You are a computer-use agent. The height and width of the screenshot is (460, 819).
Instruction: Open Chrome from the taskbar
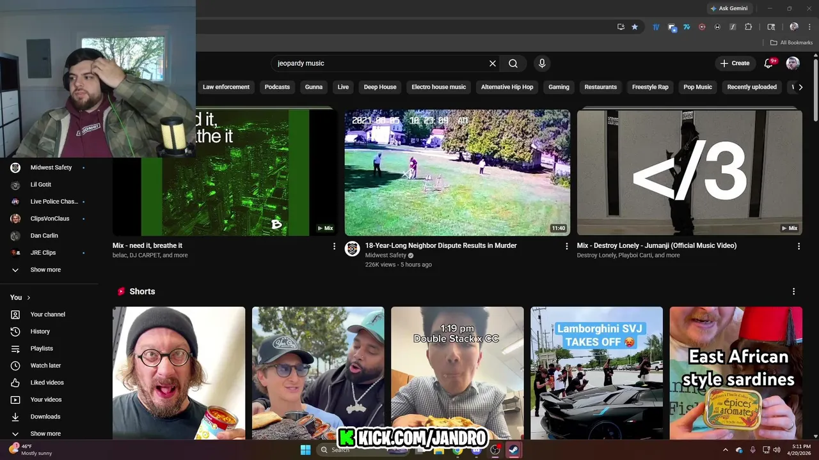pyautogui.click(x=457, y=450)
